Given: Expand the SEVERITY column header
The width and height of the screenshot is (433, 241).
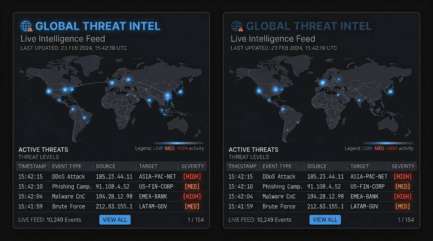Looking at the screenshot, I should [192, 166].
